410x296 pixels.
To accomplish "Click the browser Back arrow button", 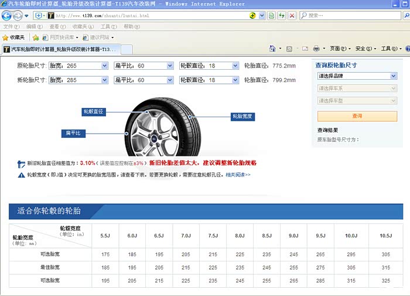I will pyautogui.click(x=6, y=15).
